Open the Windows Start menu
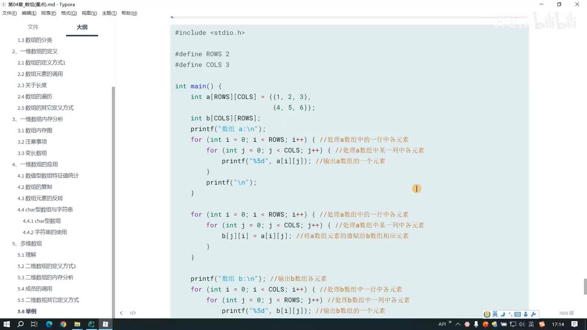 tap(7, 324)
